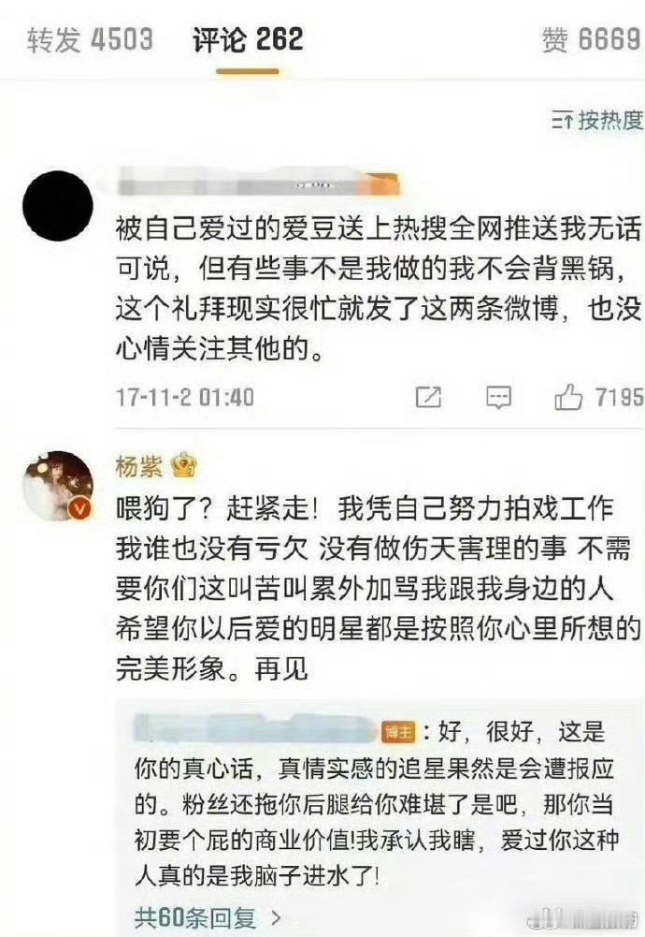Tap the 7195 likes count
645x937 pixels.
click(620, 397)
